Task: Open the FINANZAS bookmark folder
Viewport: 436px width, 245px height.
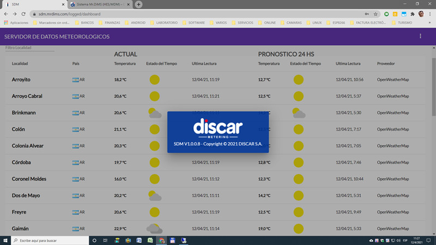Action: (110, 23)
